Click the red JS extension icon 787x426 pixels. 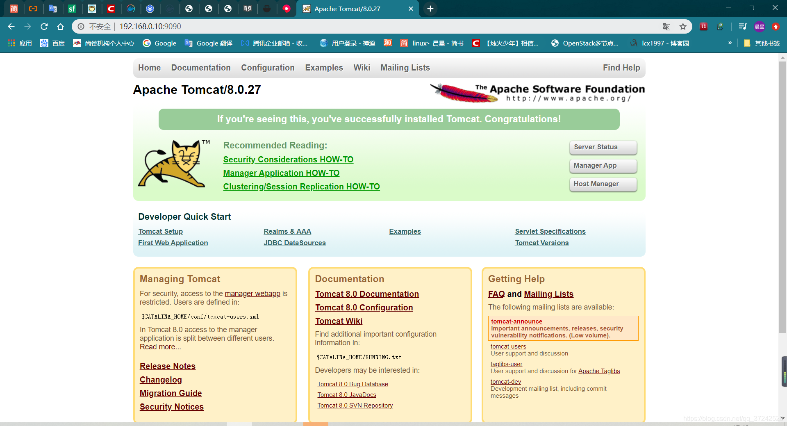point(703,27)
